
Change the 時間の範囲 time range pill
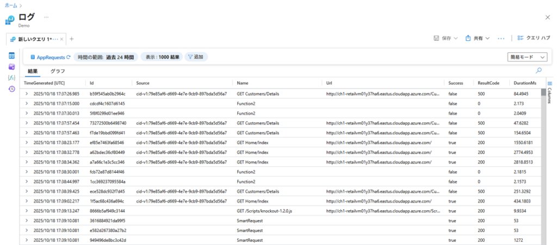pyautogui.click(x=106, y=57)
